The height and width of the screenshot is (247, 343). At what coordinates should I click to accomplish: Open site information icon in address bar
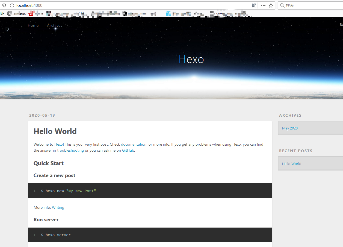(x=12, y=5)
